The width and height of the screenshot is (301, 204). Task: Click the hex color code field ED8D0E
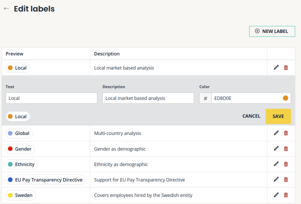point(245,98)
